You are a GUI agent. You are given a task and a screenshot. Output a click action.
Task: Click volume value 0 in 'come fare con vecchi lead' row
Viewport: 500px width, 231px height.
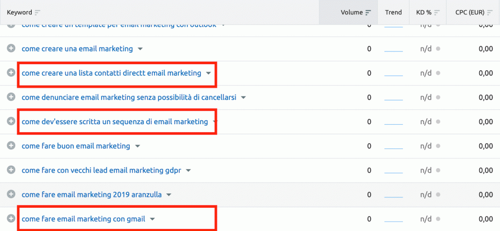pyautogui.click(x=369, y=170)
